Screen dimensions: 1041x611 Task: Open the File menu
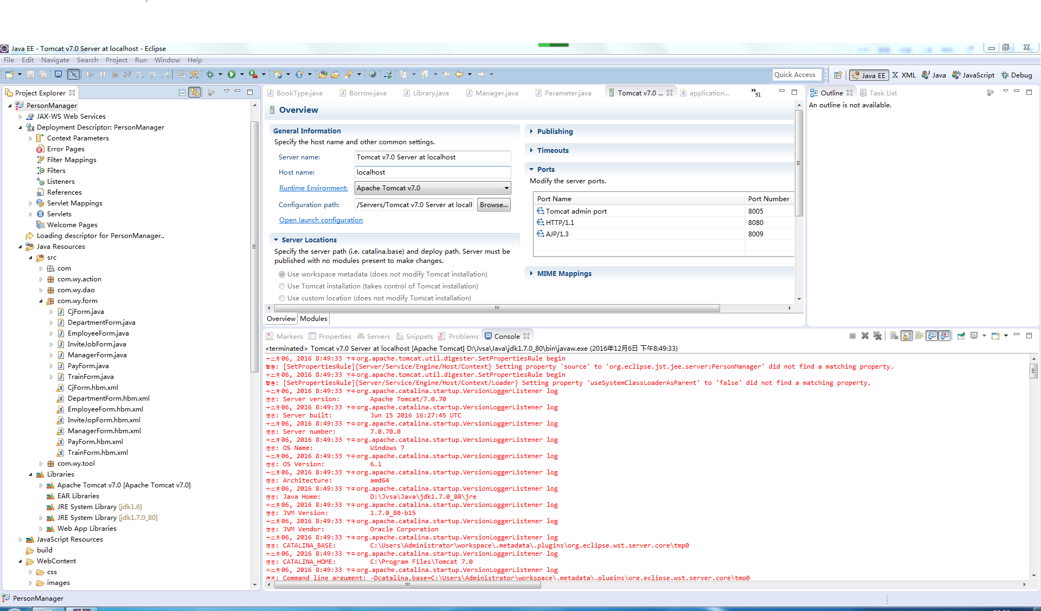point(9,60)
